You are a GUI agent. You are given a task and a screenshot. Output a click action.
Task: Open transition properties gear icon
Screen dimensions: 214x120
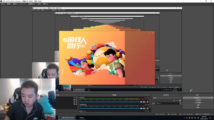(180, 101)
